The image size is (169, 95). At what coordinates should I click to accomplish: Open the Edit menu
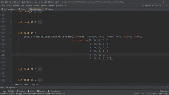tap(7, 2)
